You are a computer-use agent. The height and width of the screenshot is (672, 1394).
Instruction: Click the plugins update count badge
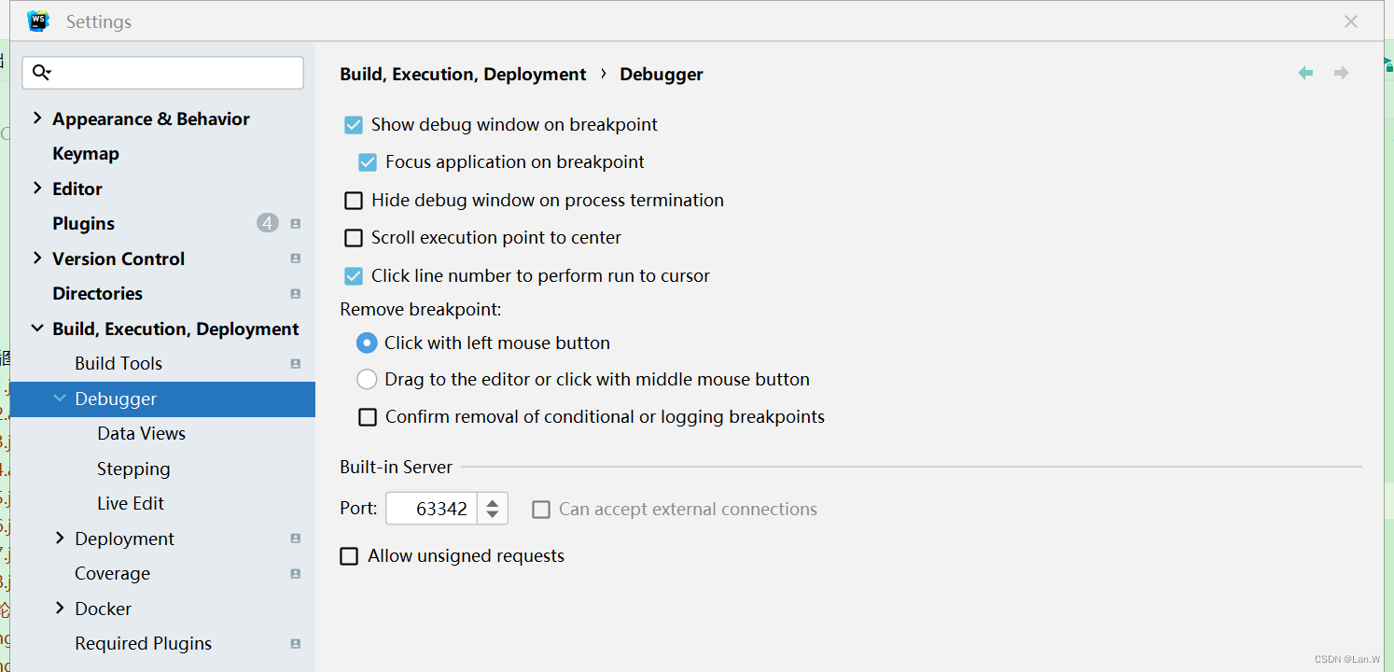click(x=268, y=223)
